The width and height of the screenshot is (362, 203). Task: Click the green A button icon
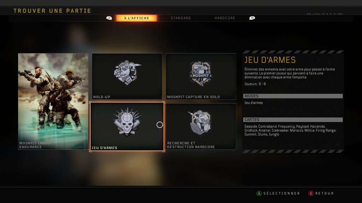pyautogui.click(x=259, y=193)
